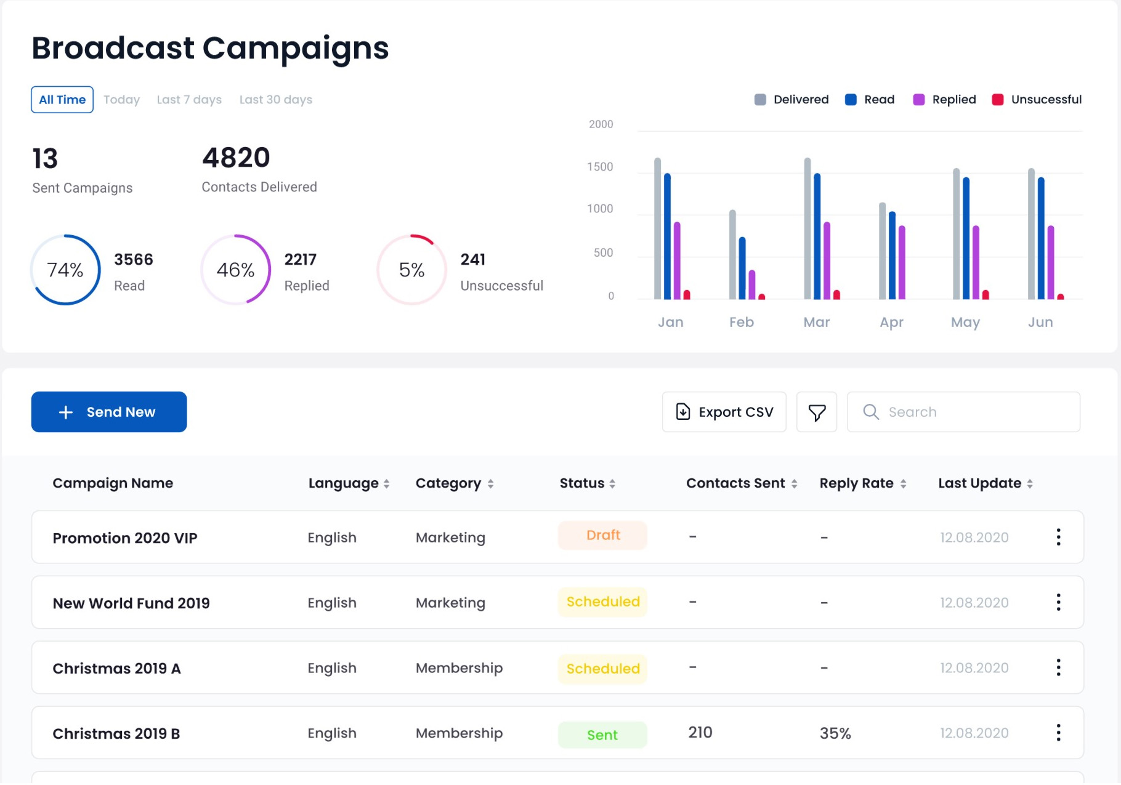Switch to Today time filter
The width and height of the screenshot is (1121, 785).
tap(121, 100)
